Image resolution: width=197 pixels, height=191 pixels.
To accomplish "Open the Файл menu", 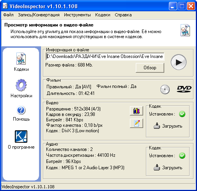I will [x=8, y=15].
